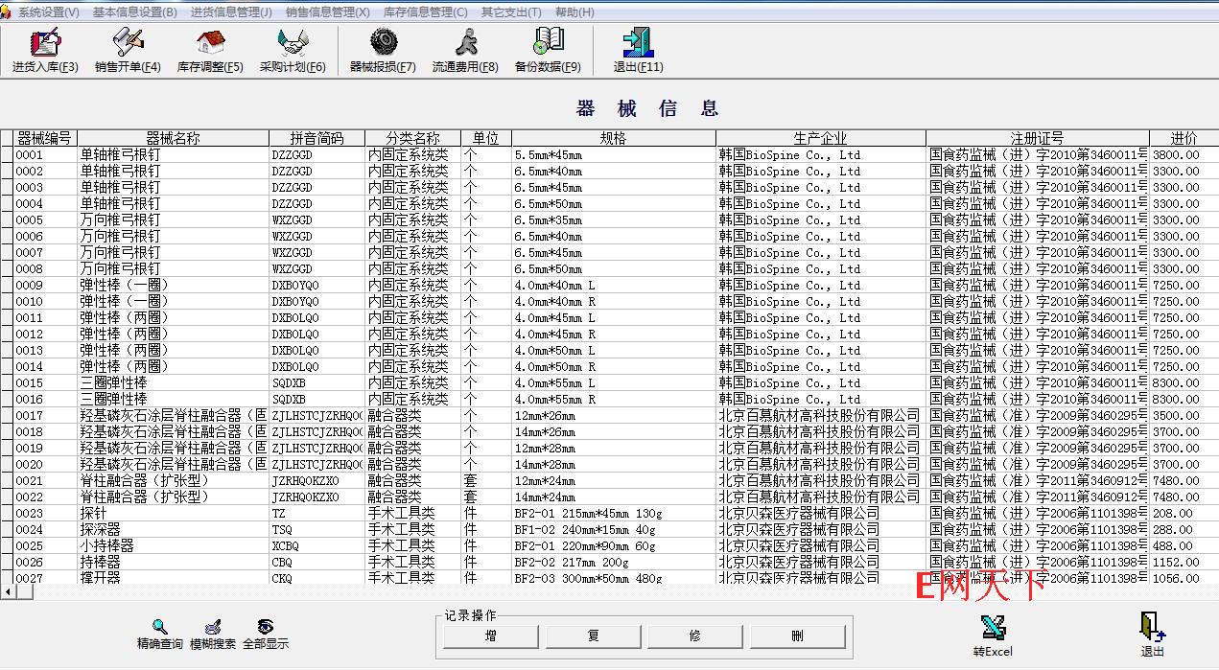
Task: Click the 增 add record button
Action: (491, 635)
